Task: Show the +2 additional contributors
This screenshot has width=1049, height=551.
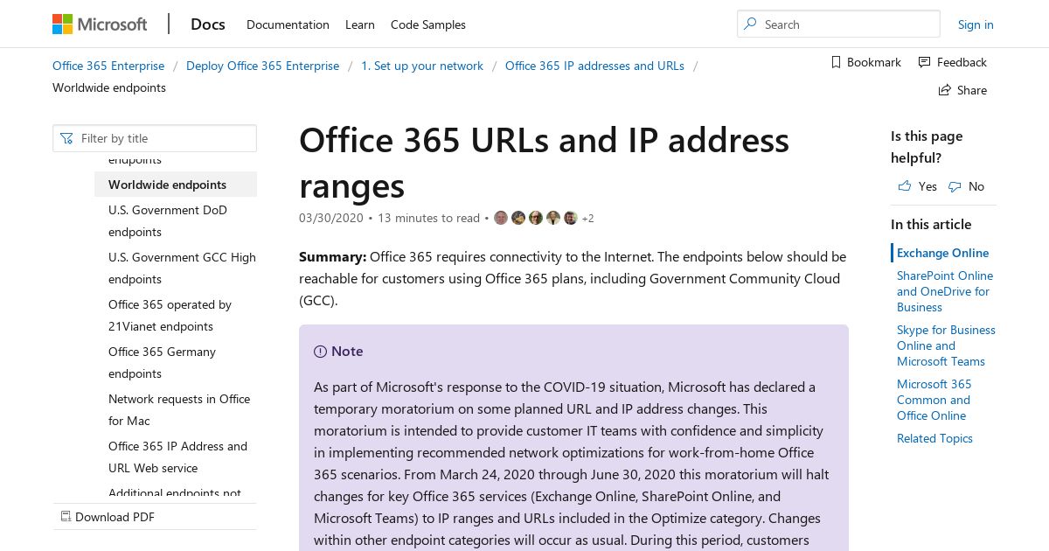Action: (587, 219)
